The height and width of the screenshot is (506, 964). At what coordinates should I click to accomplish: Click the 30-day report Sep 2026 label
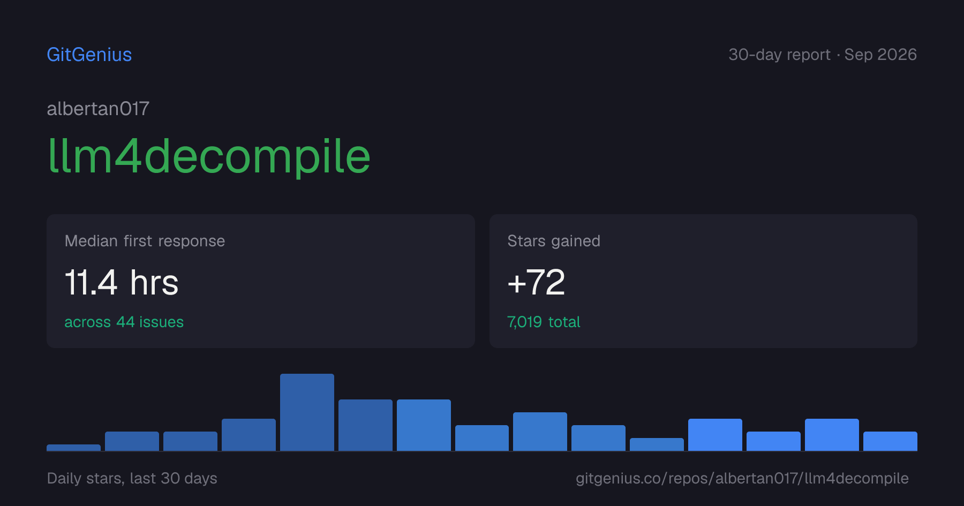[823, 55]
